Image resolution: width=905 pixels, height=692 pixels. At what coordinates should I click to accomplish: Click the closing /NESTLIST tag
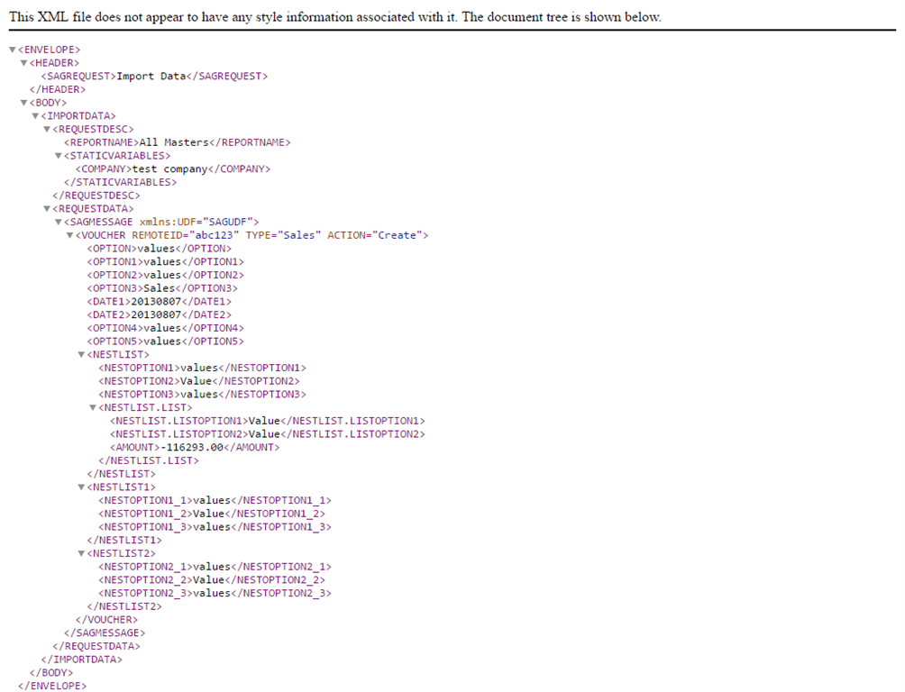pyautogui.click(x=121, y=475)
